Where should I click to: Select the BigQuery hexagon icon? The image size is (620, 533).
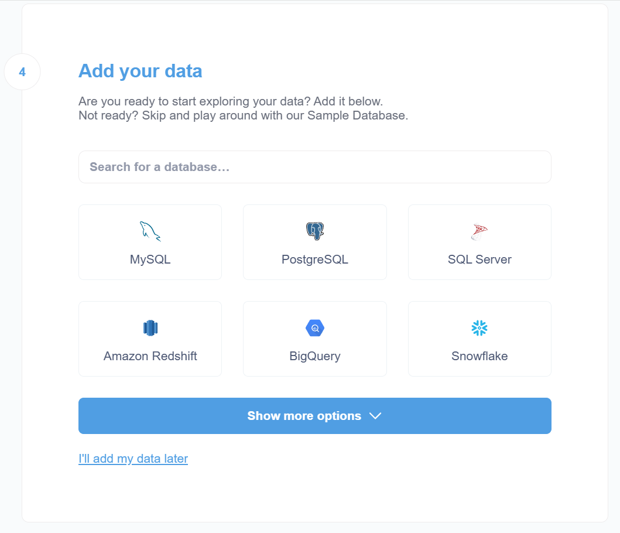(314, 328)
